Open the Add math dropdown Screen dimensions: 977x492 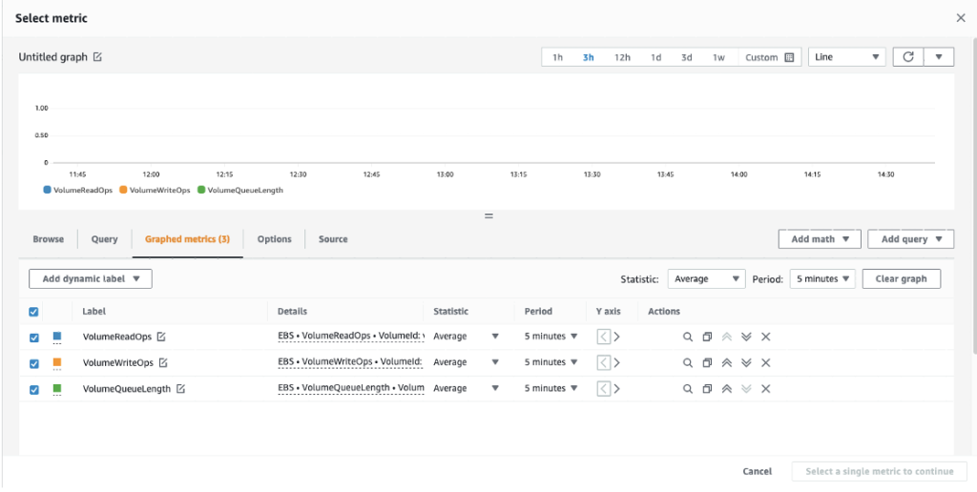point(820,239)
